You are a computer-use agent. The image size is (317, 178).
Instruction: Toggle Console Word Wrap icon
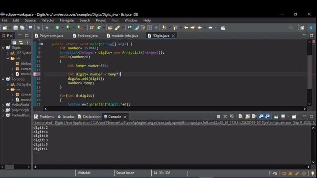click(254, 117)
